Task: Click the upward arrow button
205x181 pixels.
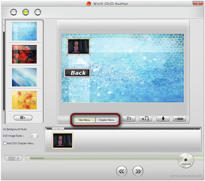Action: pyautogui.click(x=163, y=119)
